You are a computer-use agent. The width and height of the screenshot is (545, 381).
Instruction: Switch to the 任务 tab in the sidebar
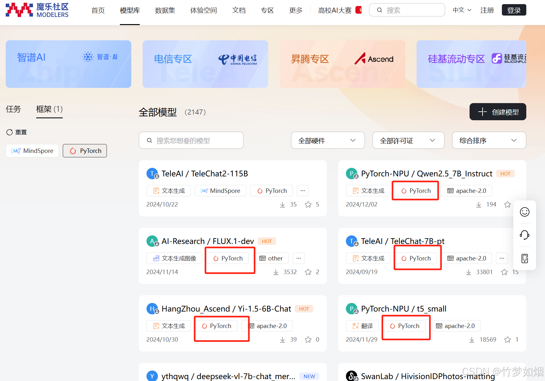pyautogui.click(x=13, y=109)
